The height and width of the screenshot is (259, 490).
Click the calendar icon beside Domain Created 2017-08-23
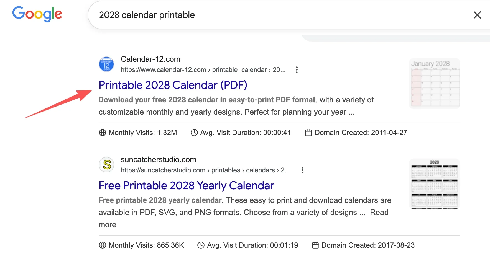pos(315,245)
